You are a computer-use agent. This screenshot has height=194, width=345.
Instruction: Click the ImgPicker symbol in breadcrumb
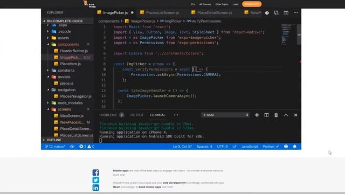pos(171,21)
